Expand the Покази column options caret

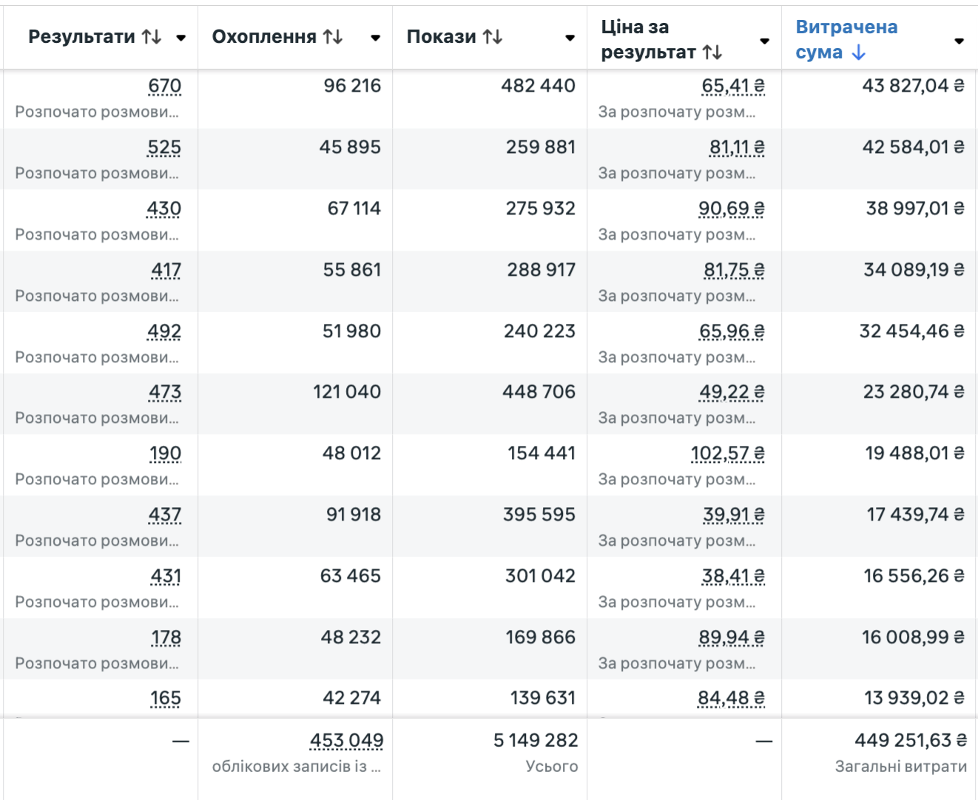[x=570, y=38]
